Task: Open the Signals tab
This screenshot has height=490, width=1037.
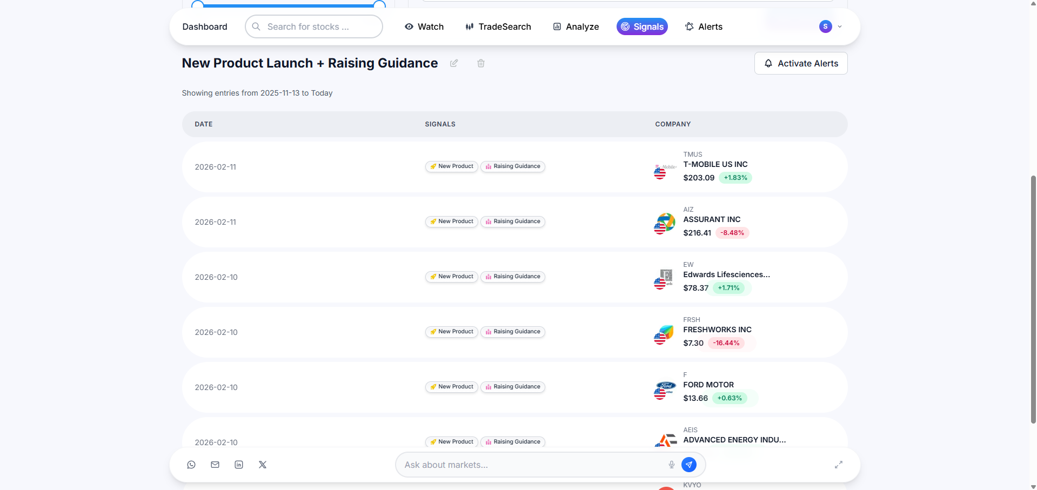Action: [642, 26]
